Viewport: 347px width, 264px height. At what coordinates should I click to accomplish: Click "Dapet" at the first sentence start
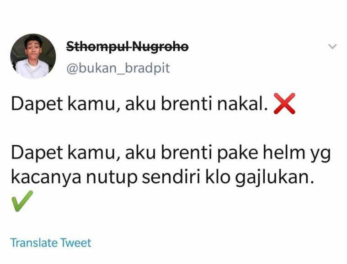click(37, 104)
